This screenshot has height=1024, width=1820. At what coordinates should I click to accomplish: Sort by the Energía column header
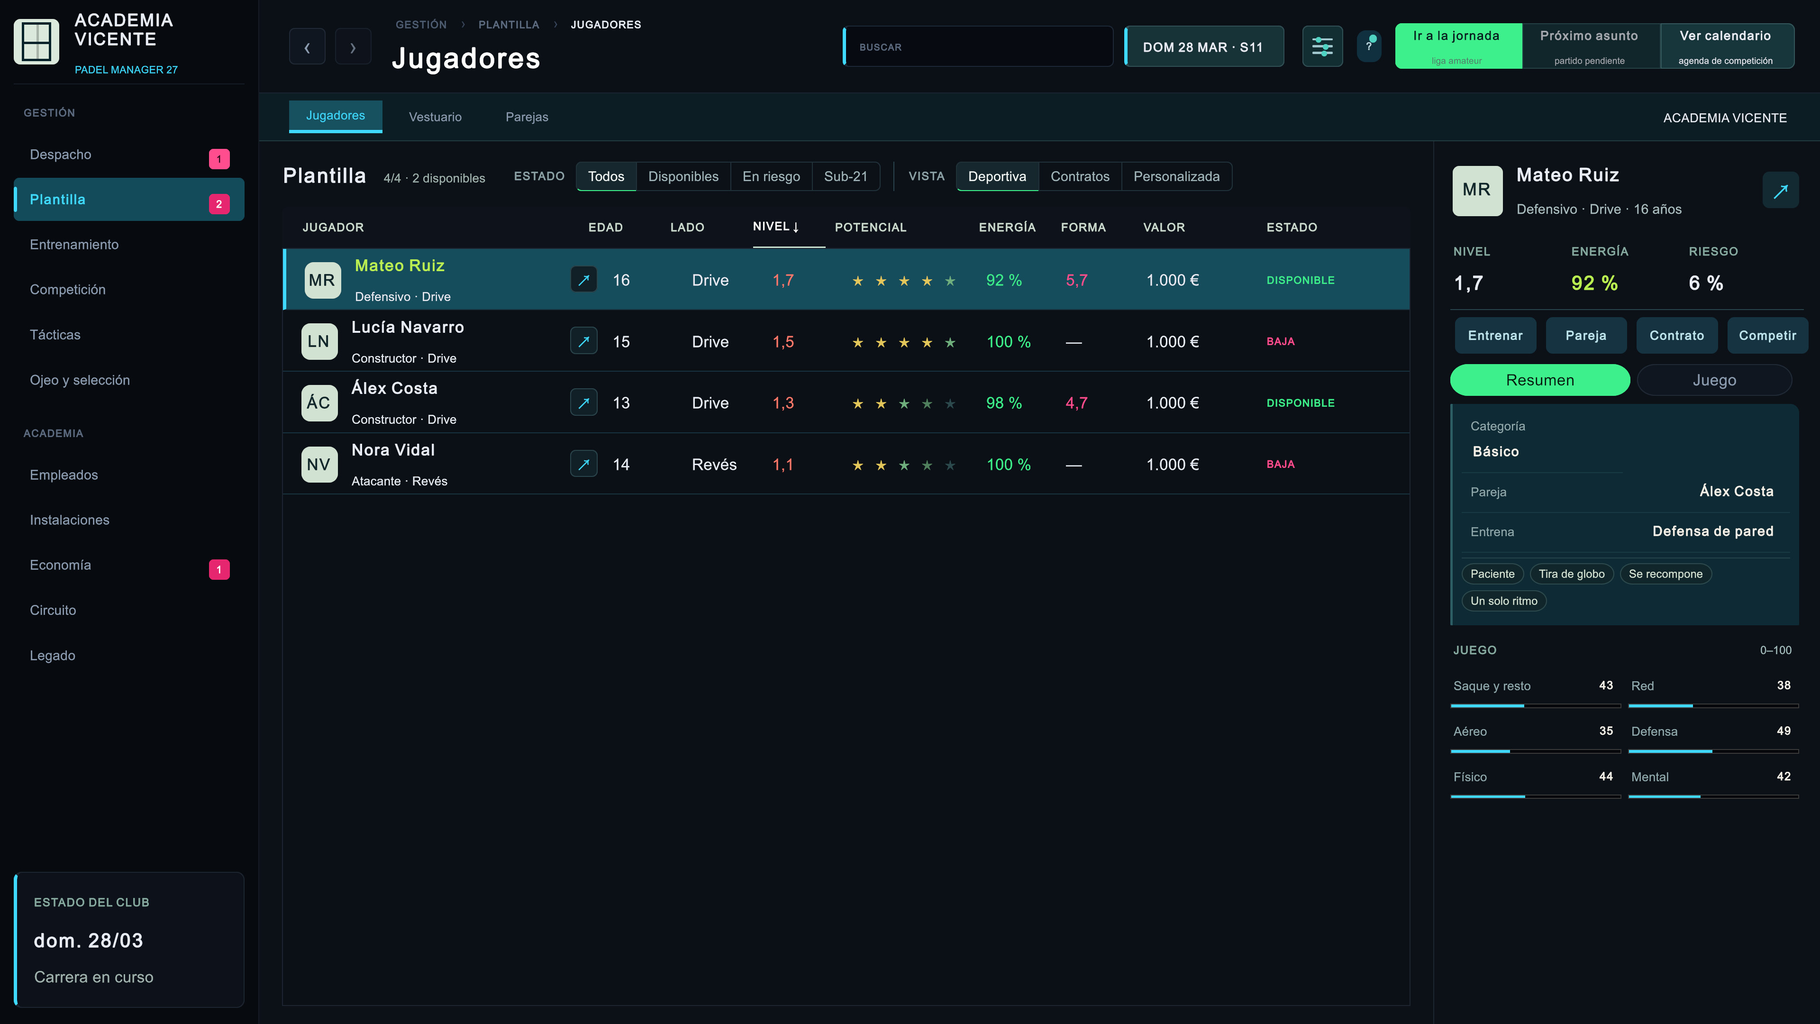(1007, 227)
